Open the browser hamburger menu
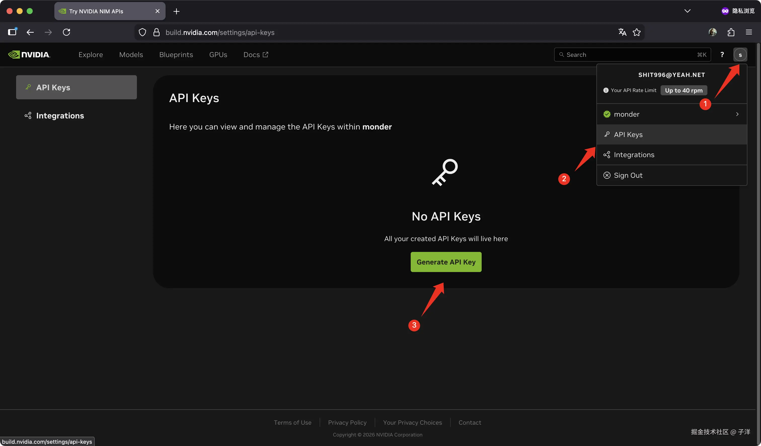The height and width of the screenshot is (446, 761). (749, 32)
